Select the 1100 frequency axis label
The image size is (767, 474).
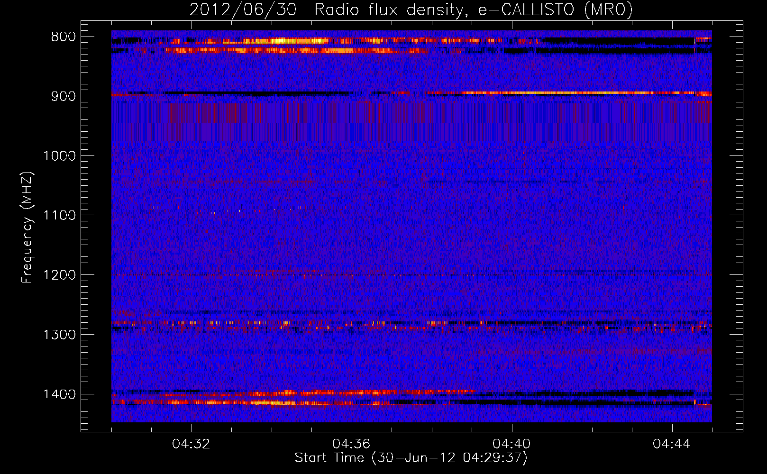pos(59,216)
